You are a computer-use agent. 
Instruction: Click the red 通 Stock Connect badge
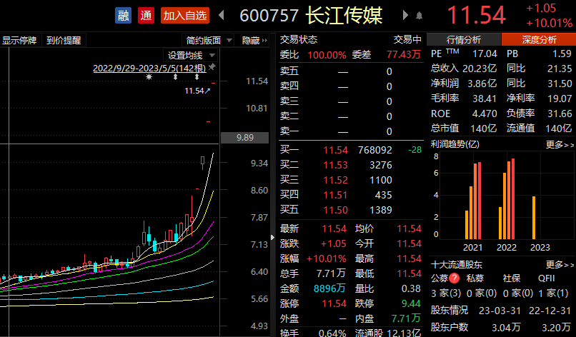click(146, 16)
